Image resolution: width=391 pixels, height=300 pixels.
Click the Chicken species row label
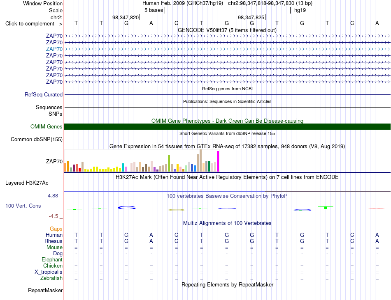click(53, 266)
